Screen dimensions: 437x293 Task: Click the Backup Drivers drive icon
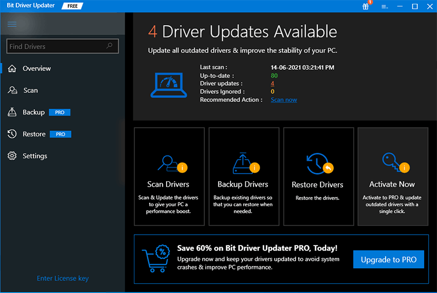[242, 164]
